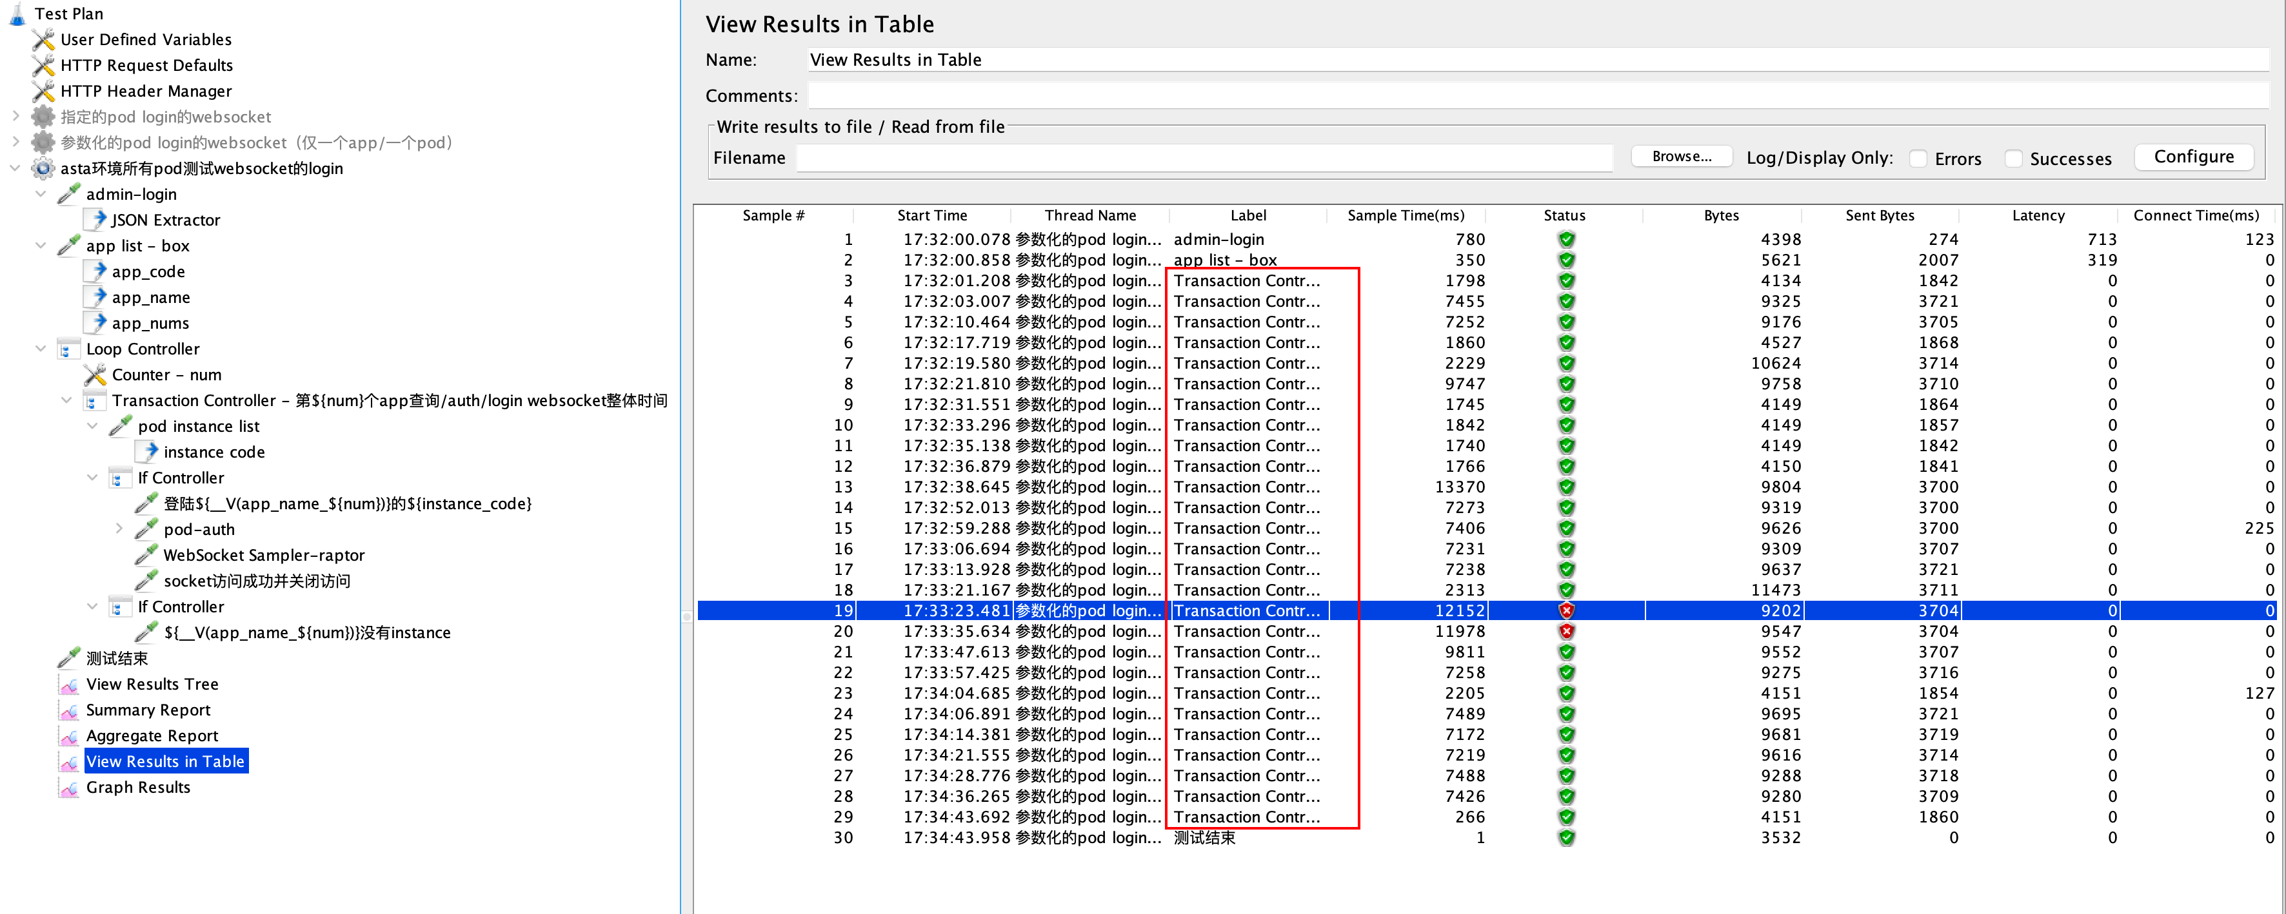Image resolution: width=2286 pixels, height=914 pixels.
Task: Click the Loop Controller icon
Action: point(68,349)
